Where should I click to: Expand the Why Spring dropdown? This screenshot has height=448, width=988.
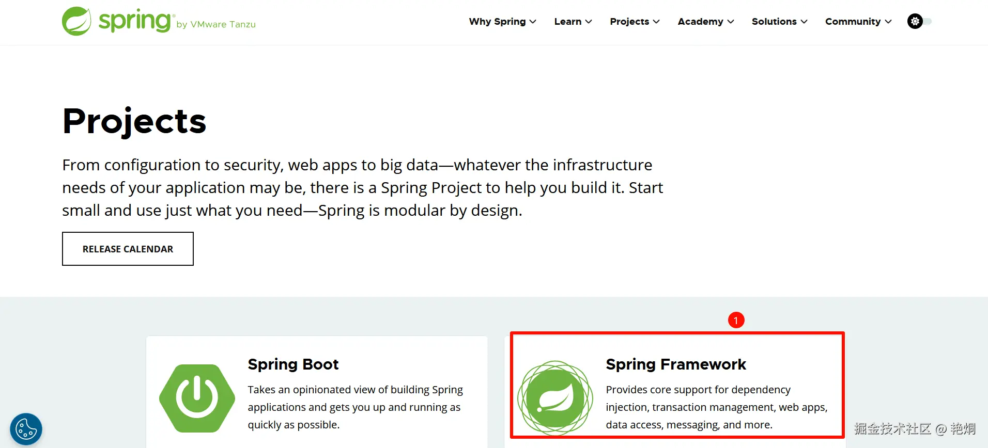coord(502,22)
